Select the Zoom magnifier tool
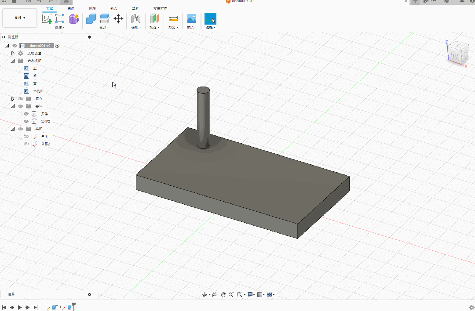Screen dimensions: 475x311 (231, 294)
